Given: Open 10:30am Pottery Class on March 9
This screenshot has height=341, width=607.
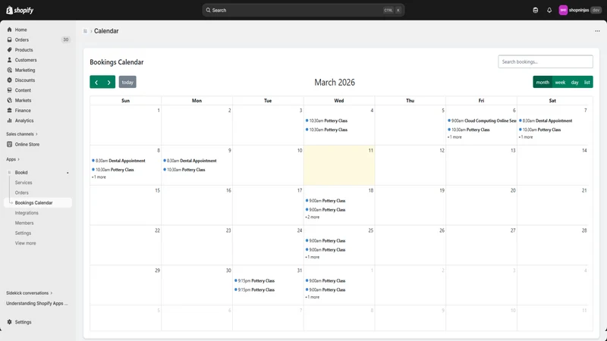Looking at the screenshot, I should (x=184, y=170).
